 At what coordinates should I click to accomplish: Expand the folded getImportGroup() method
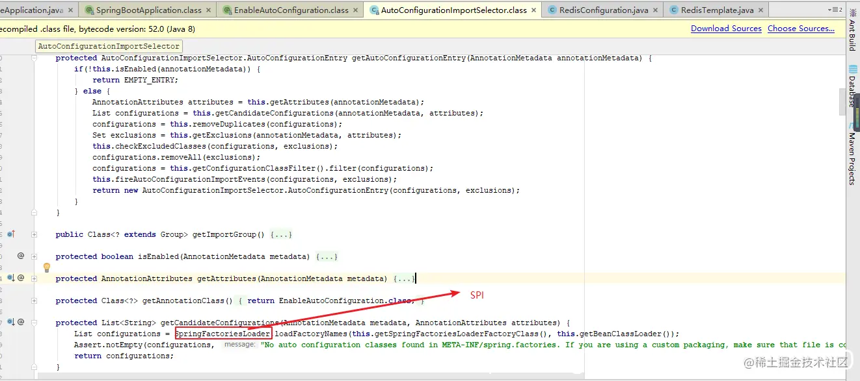click(34, 234)
